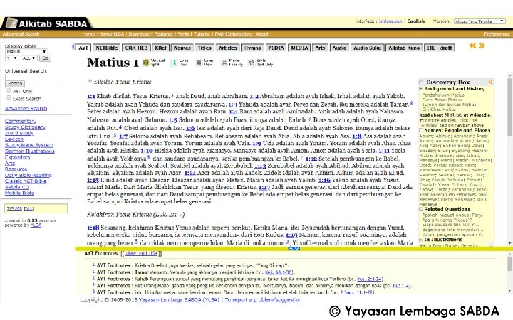Click the footnotes panel divider toggle

click(294, 248)
